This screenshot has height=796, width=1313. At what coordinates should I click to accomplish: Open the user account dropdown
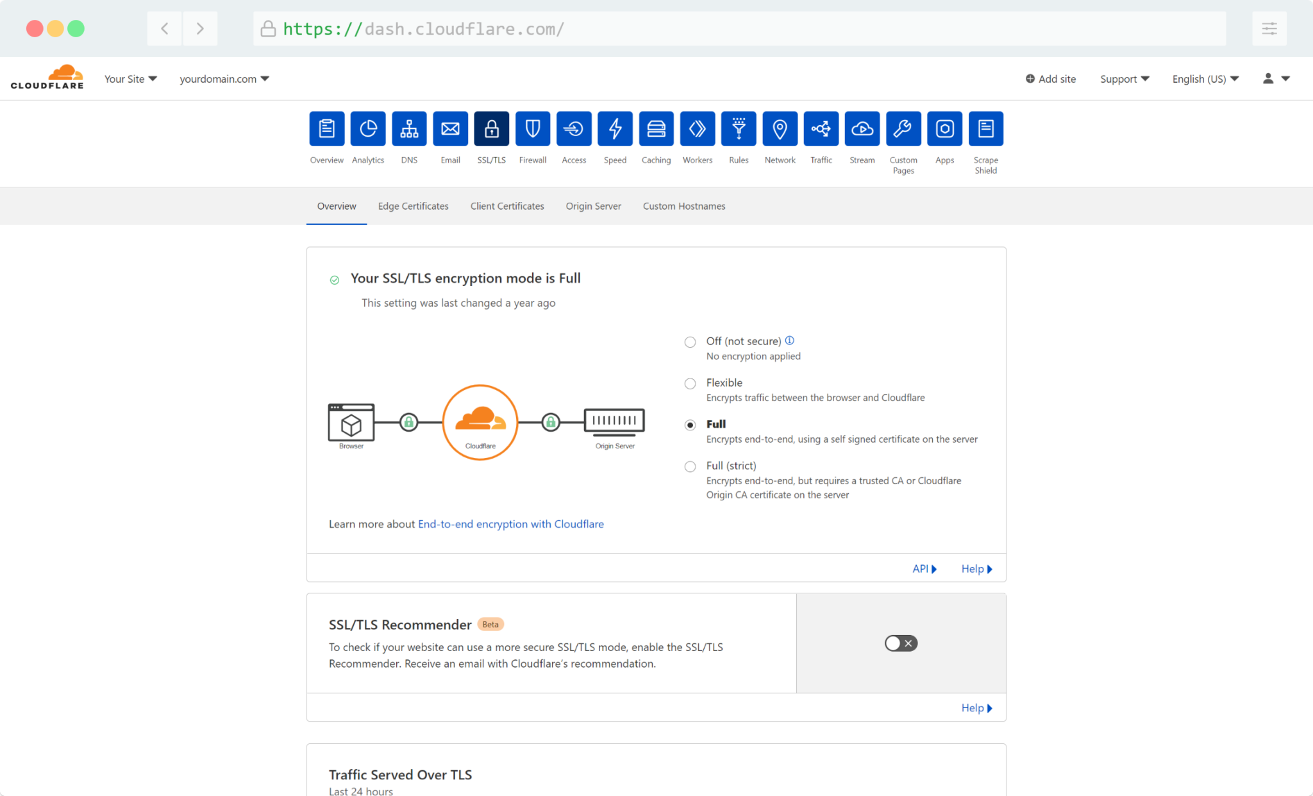click(x=1276, y=79)
